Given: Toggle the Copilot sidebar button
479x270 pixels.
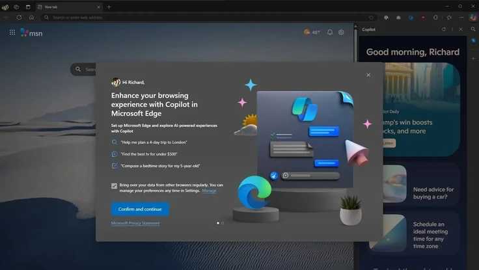Looking at the screenshot, I should click(473, 18).
